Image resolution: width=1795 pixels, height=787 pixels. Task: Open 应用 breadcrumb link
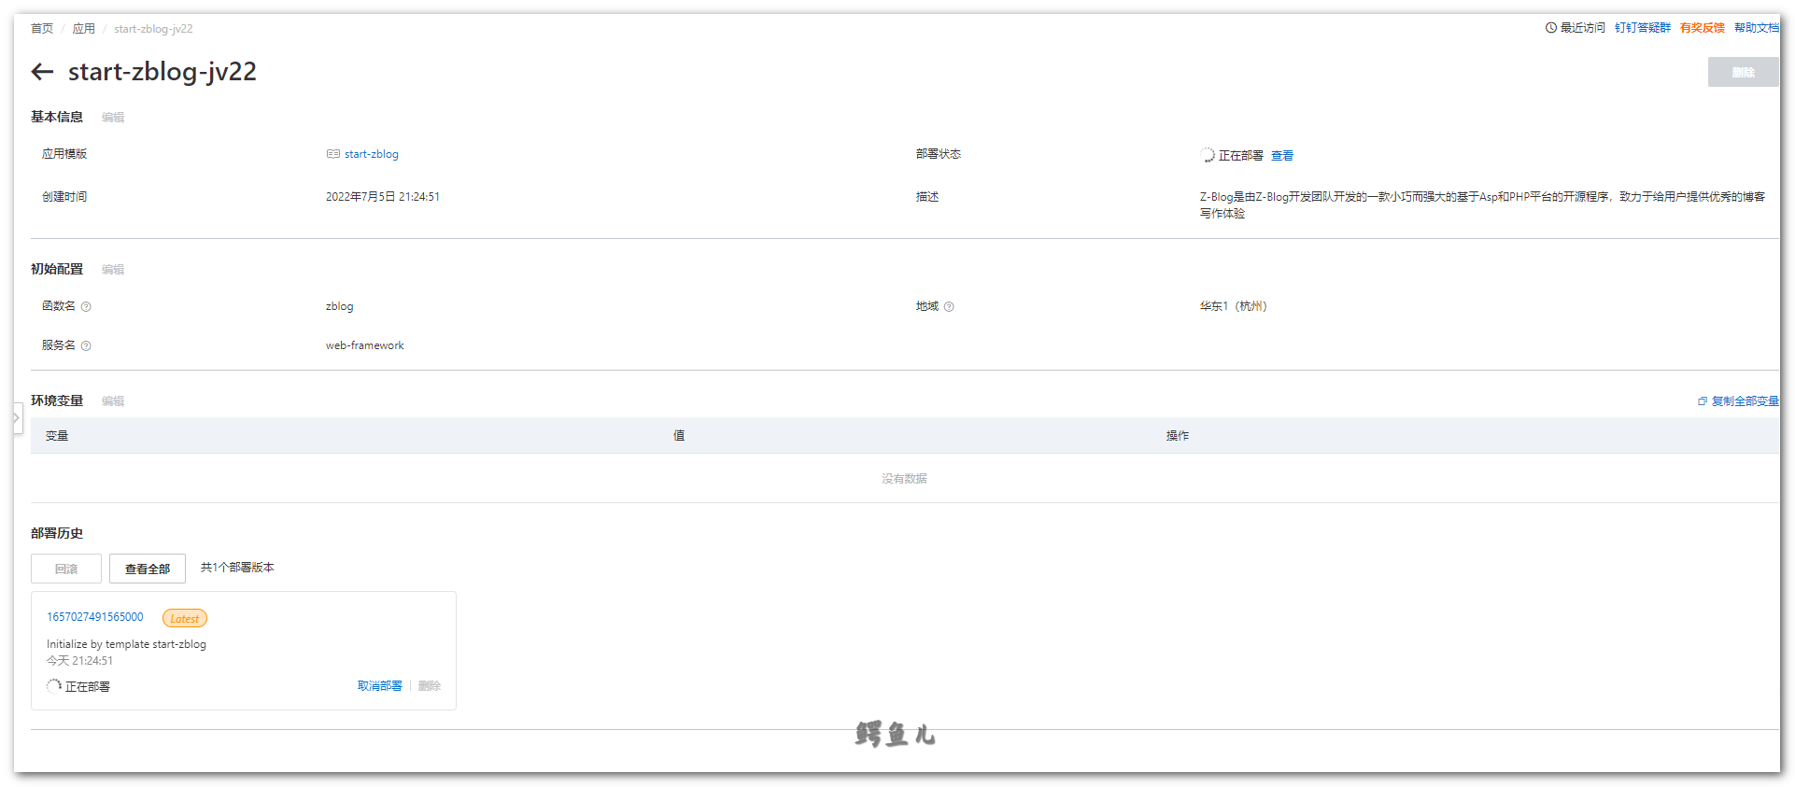[x=84, y=29]
